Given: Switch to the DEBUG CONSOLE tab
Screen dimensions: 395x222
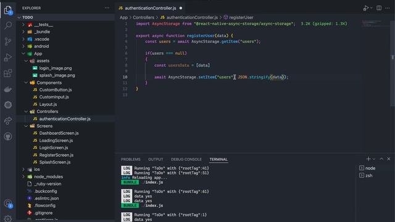Looking at the screenshot, I should click(186, 159).
